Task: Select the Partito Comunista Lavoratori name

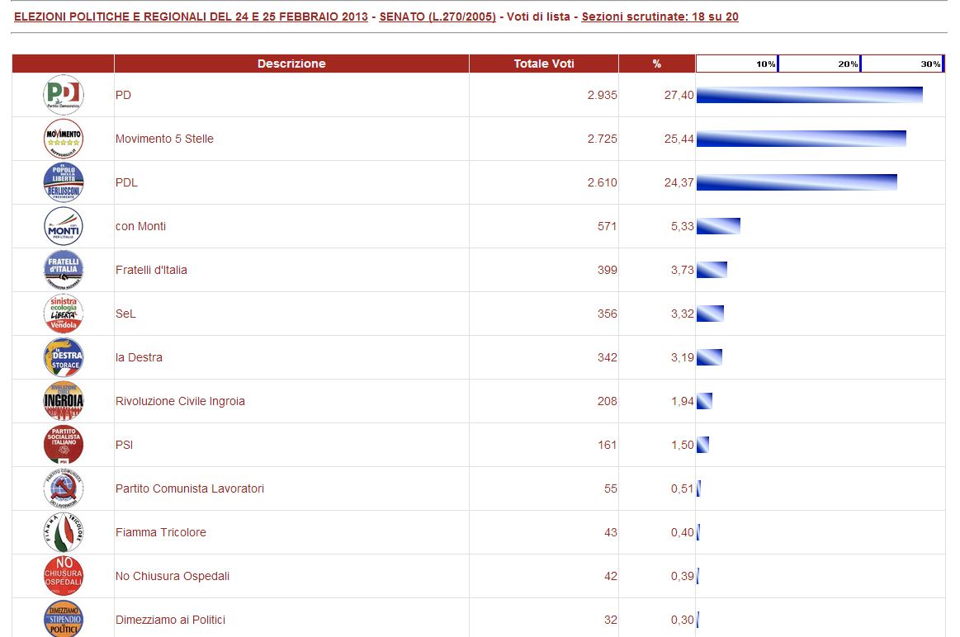Action: pos(190,488)
